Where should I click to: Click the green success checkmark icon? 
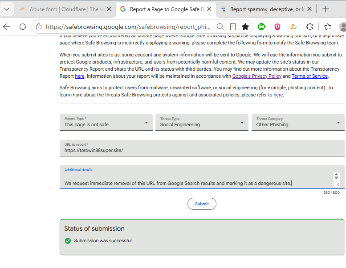click(x=68, y=241)
